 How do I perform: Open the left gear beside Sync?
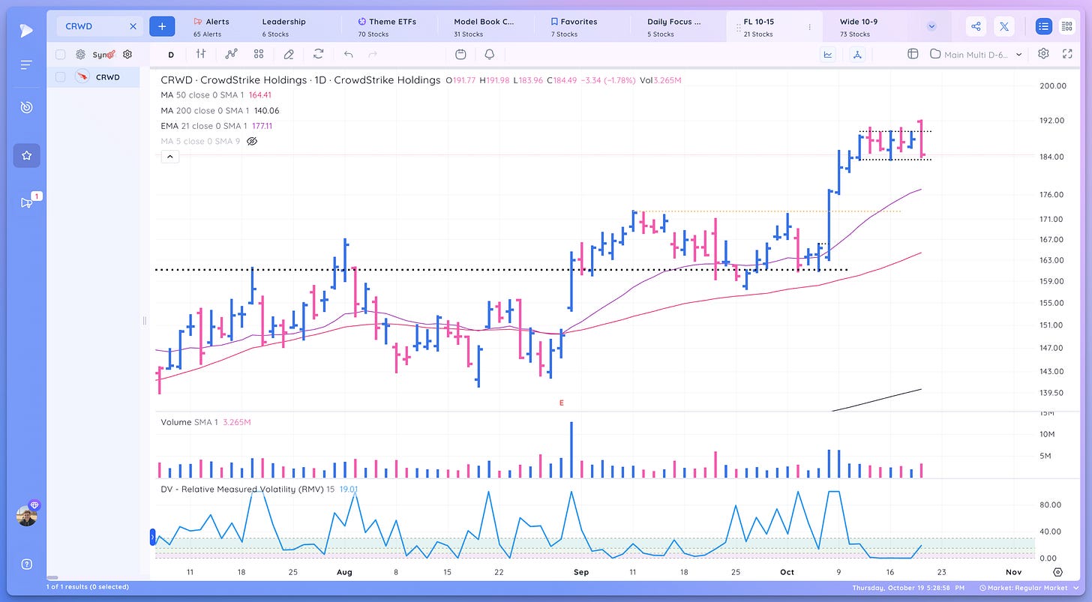point(80,54)
